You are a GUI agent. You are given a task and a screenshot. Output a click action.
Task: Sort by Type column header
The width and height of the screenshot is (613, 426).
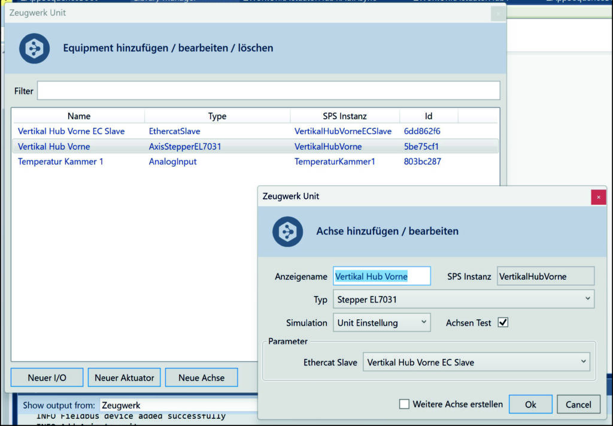pos(217,116)
